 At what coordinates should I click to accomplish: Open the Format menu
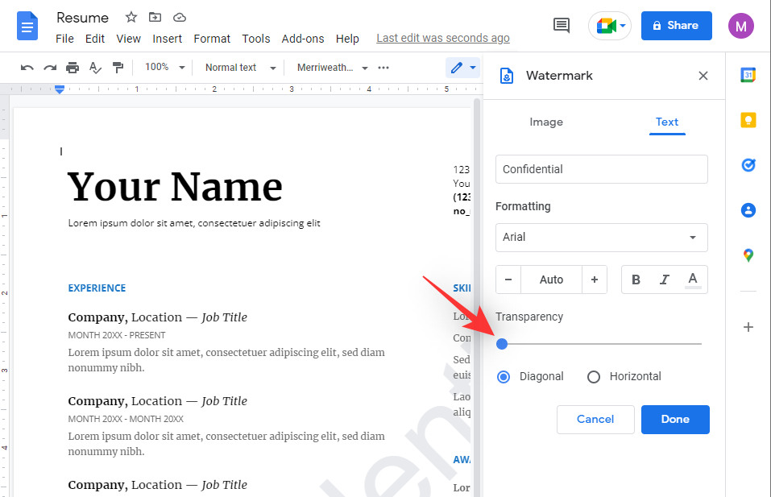point(212,39)
